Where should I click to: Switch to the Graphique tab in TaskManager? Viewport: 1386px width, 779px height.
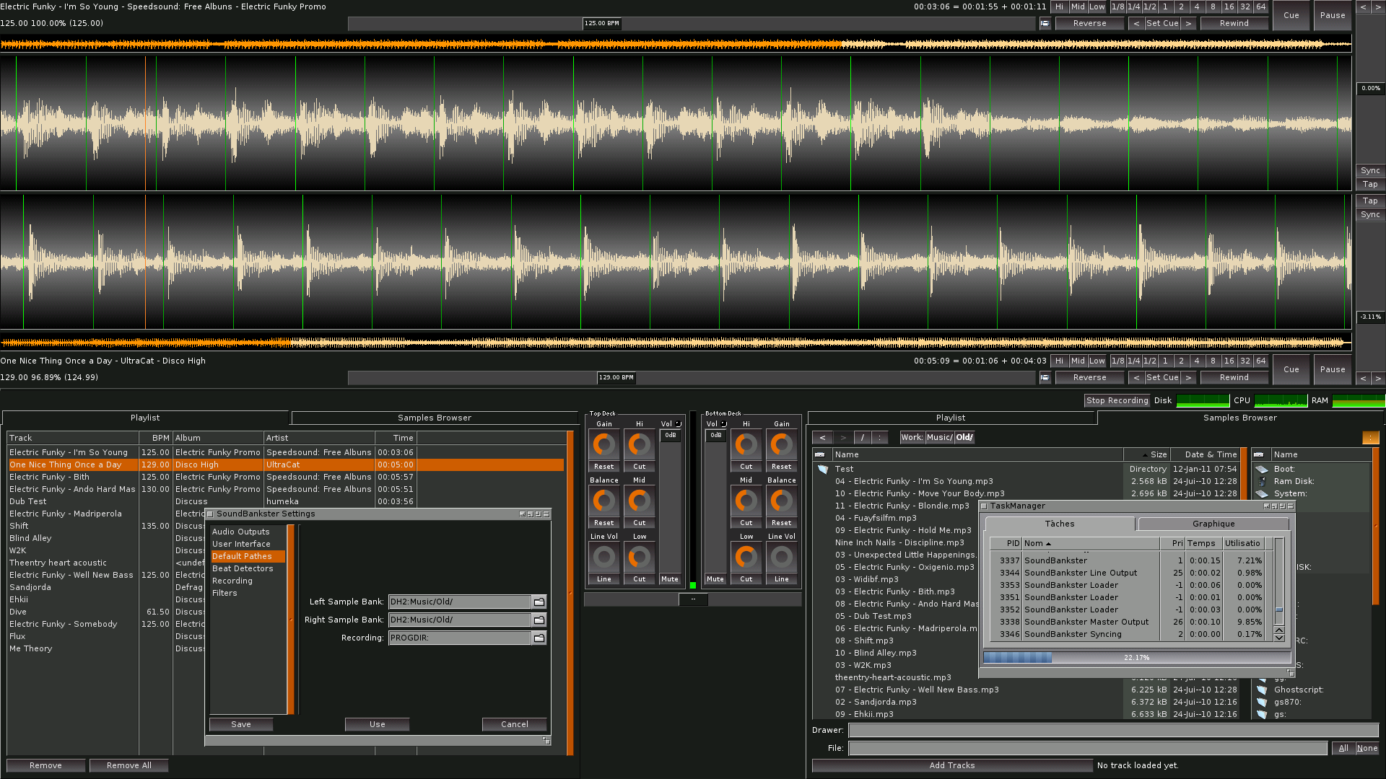[1213, 524]
